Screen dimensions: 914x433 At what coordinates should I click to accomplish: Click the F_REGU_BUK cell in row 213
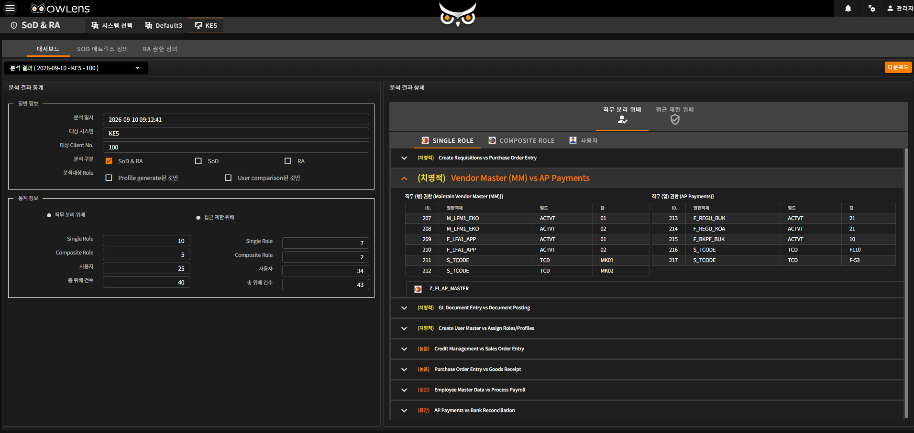(732, 218)
